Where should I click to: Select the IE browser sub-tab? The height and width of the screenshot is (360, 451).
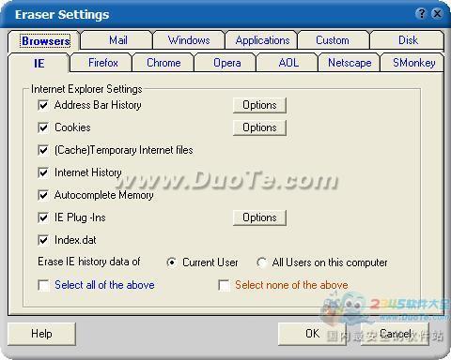click(x=39, y=64)
